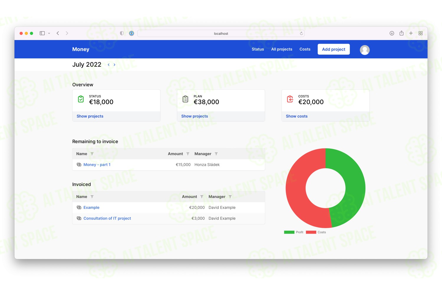This screenshot has height=295, width=442.
Task: Open the Status nav item
Action: pyautogui.click(x=258, y=49)
